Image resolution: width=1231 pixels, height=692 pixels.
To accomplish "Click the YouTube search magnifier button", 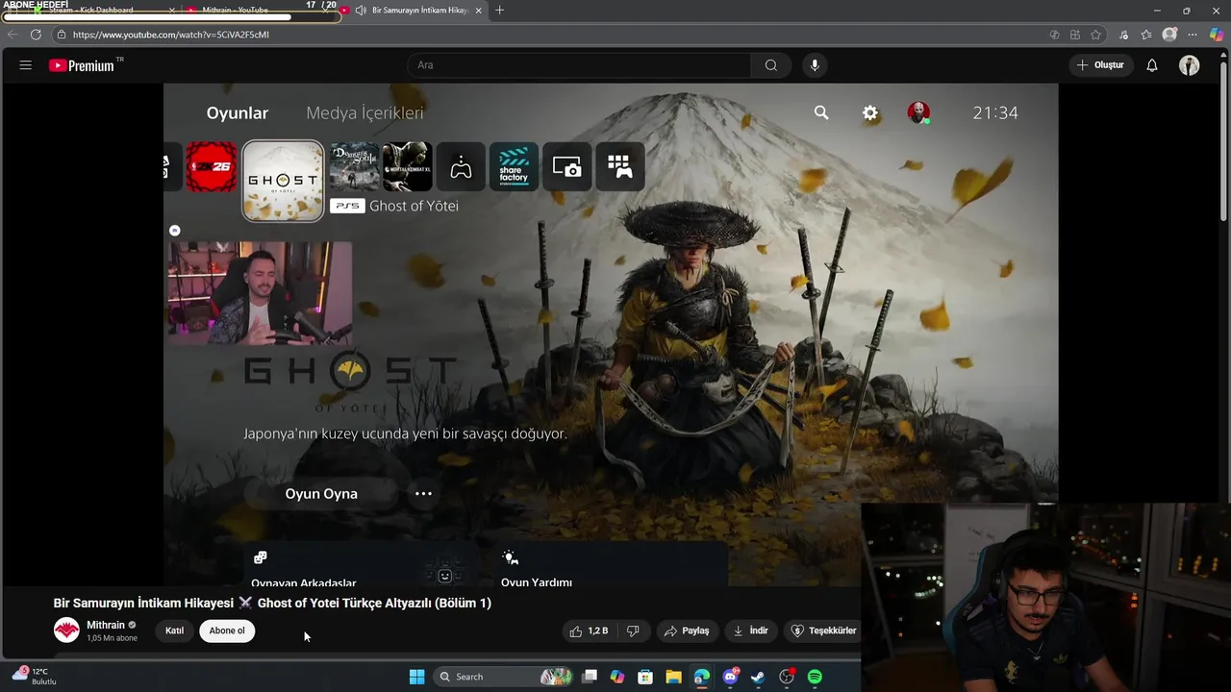I will pyautogui.click(x=770, y=65).
